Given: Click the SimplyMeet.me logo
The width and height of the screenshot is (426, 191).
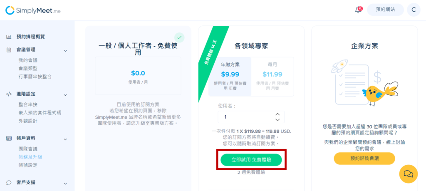Looking at the screenshot, I should tap(33, 10).
